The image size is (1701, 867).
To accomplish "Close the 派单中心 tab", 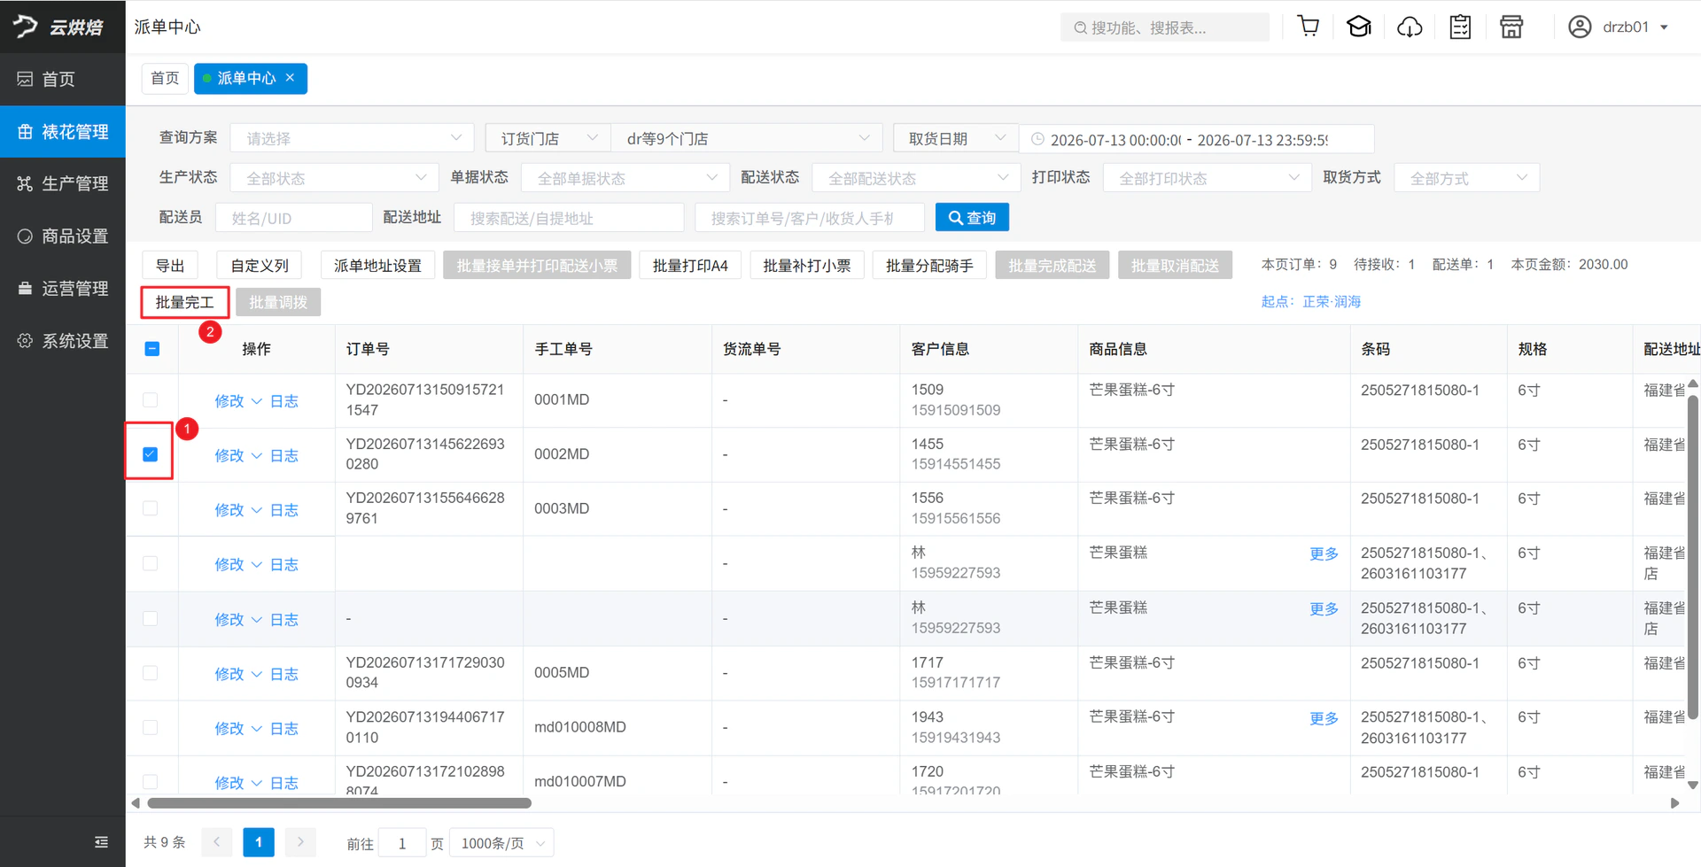I will click(291, 78).
